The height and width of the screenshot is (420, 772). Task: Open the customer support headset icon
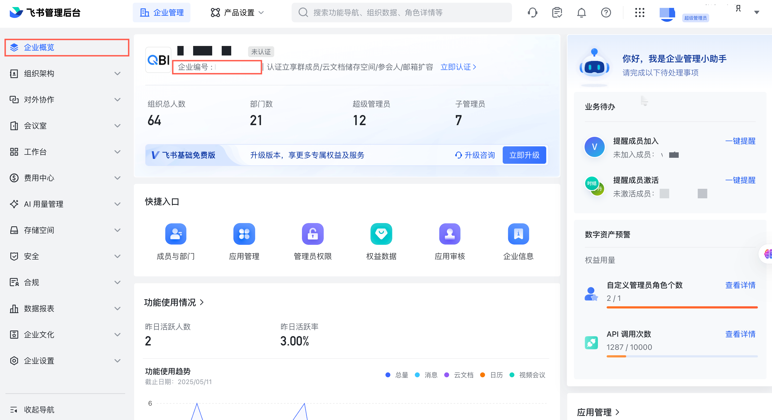532,13
